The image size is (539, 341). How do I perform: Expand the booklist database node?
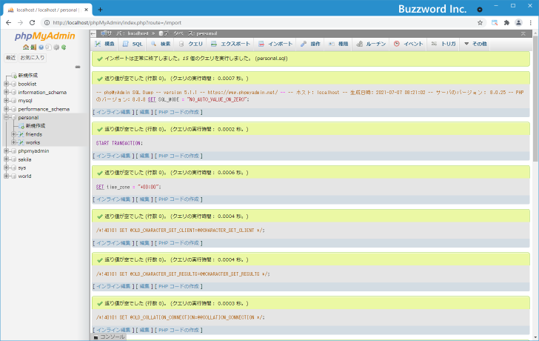6,84
